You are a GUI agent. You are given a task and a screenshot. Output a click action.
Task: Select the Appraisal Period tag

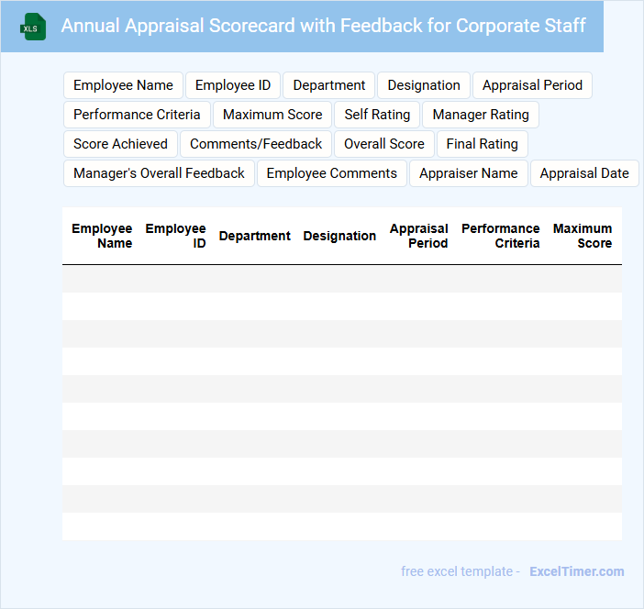pos(532,85)
